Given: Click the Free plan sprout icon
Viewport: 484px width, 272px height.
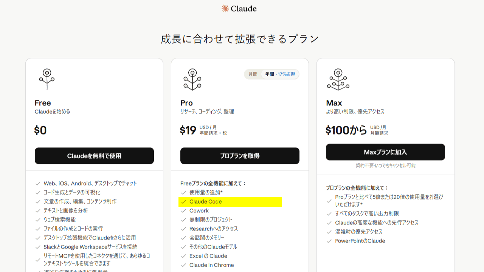Looking at the screenshot, I should (47, 79).
